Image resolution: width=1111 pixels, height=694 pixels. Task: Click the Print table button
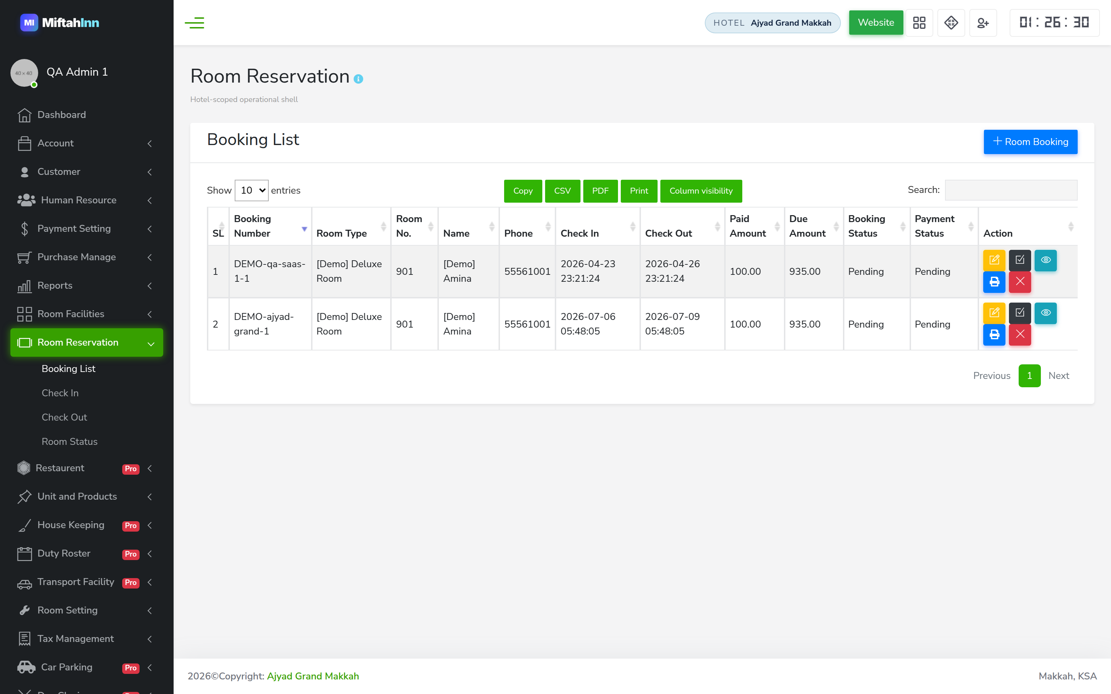point(638,191)
